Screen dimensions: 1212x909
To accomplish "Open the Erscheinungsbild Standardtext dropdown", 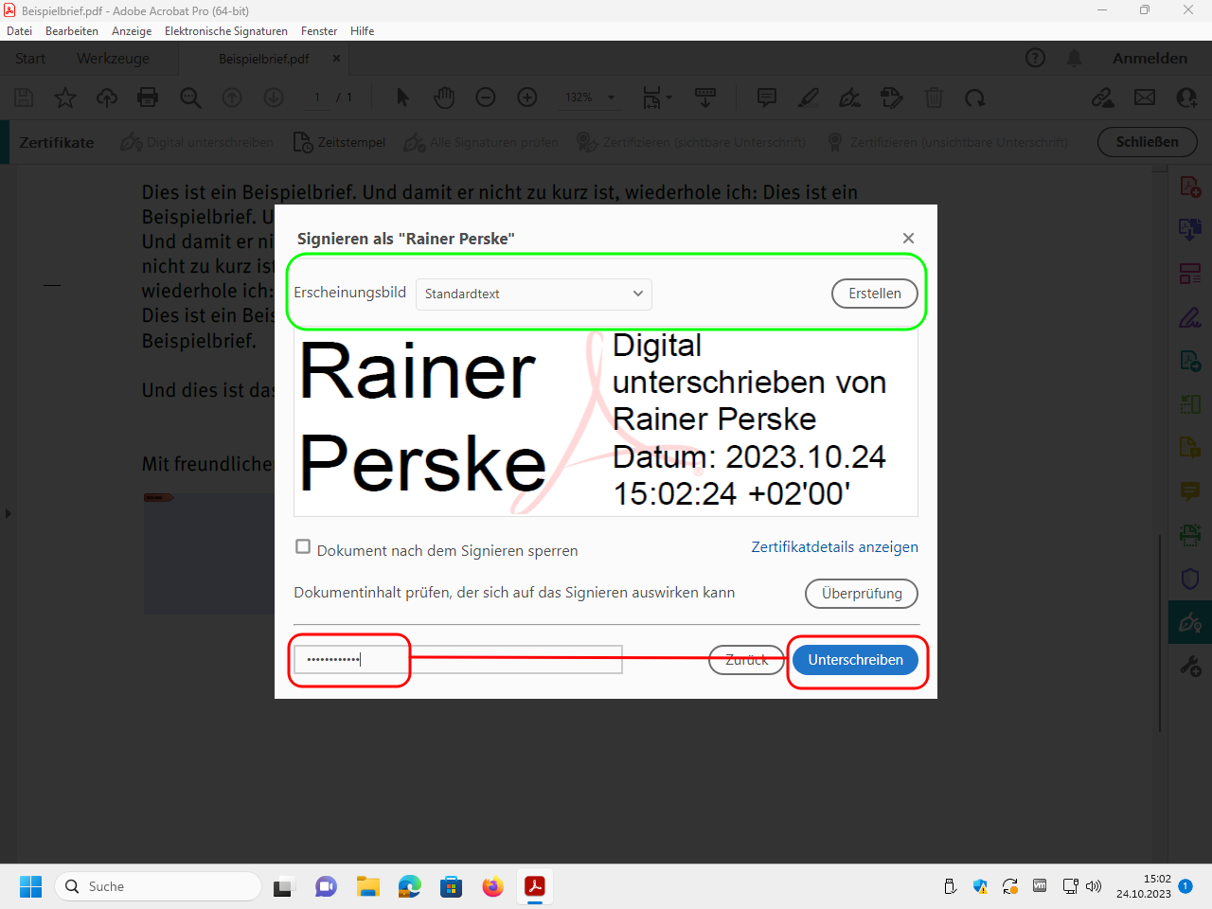I will point(534,294).
